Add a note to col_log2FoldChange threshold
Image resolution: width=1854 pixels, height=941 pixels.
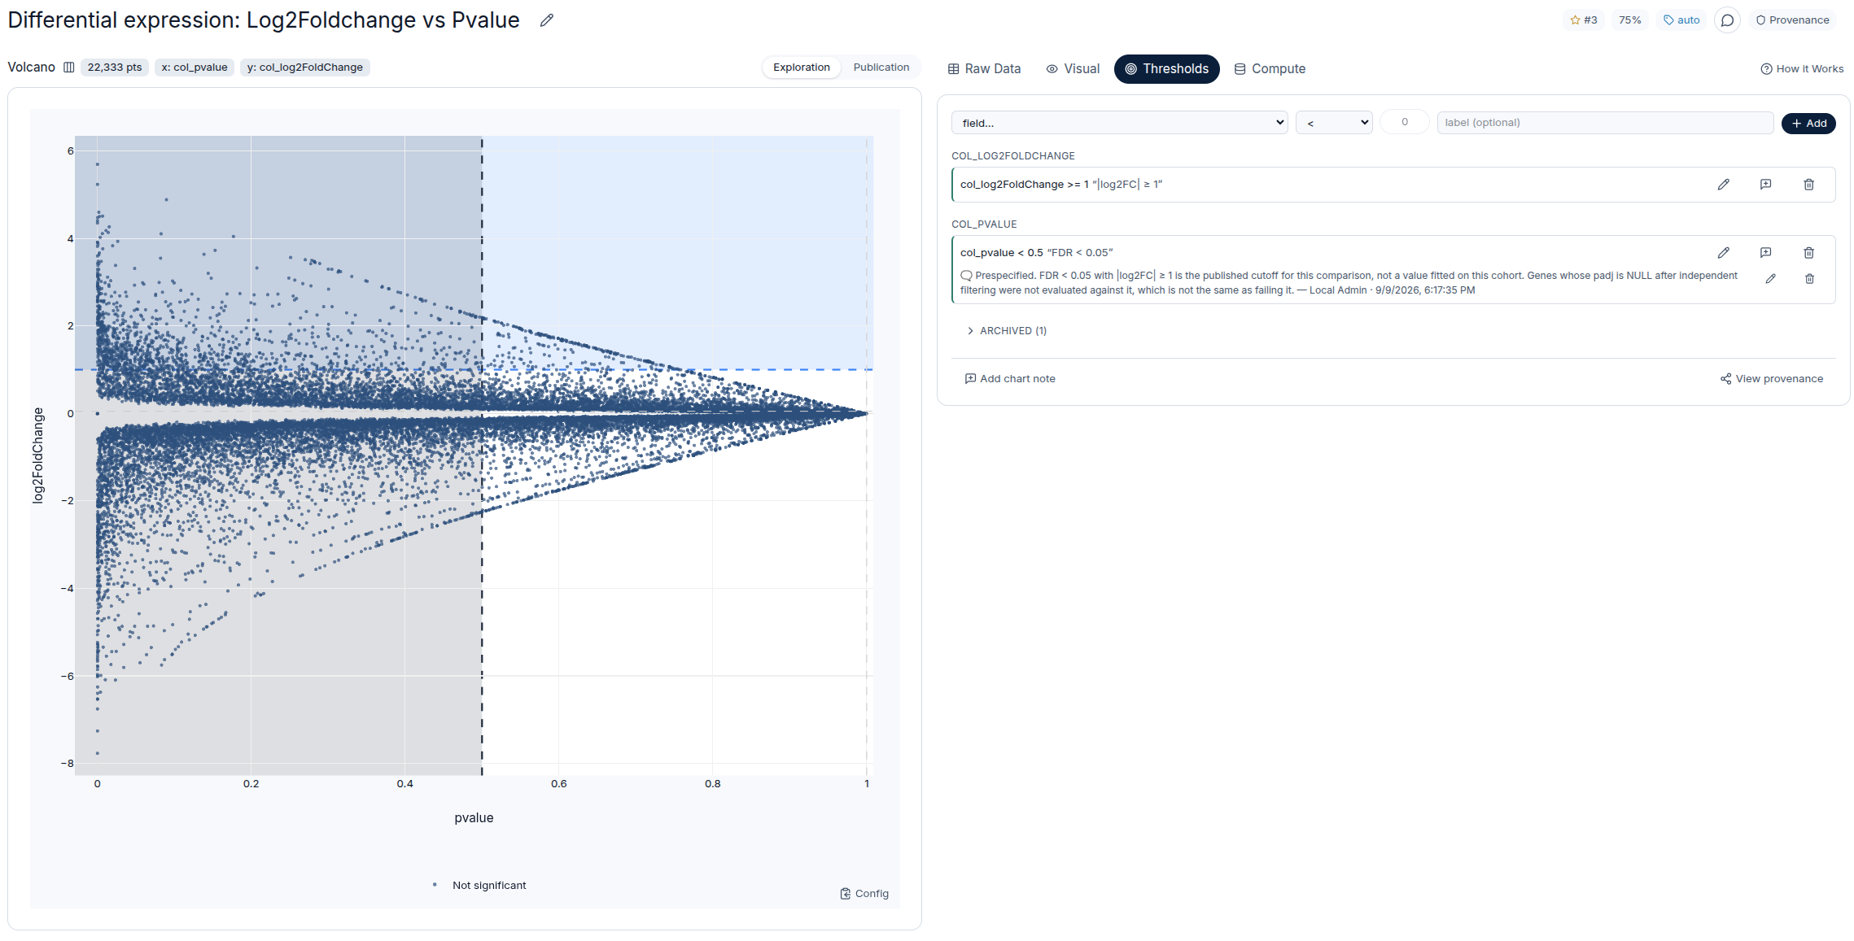point(1766,185)
